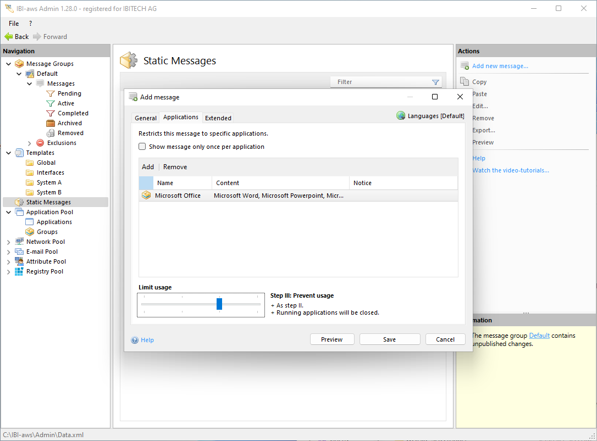Click the Help question mark icon
Image resolution: width=597 pixels, height=441 pixels.
pyautogui.click(x=135, y=340)
